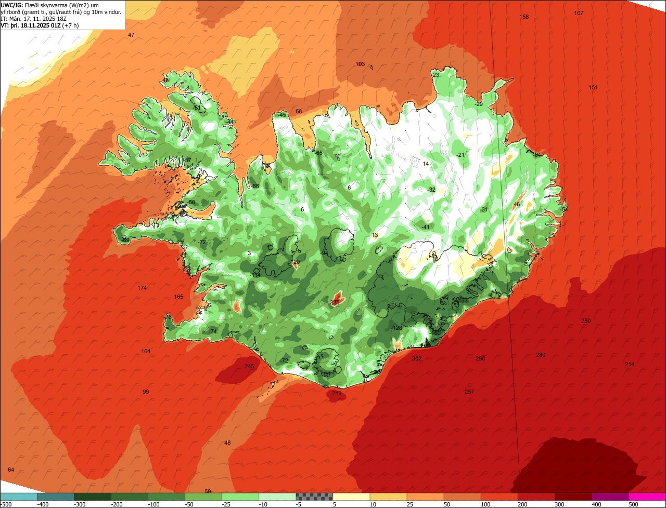Choose the dark green -300 to -200 legend swatch
The image size is (666, 508).
point(92,497)
